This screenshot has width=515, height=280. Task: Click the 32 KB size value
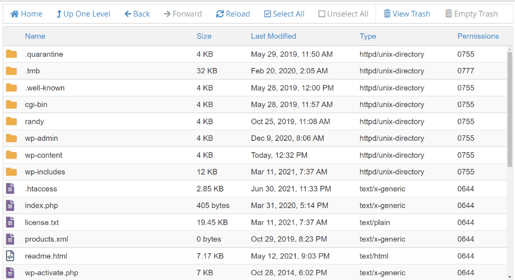[207, 71]
